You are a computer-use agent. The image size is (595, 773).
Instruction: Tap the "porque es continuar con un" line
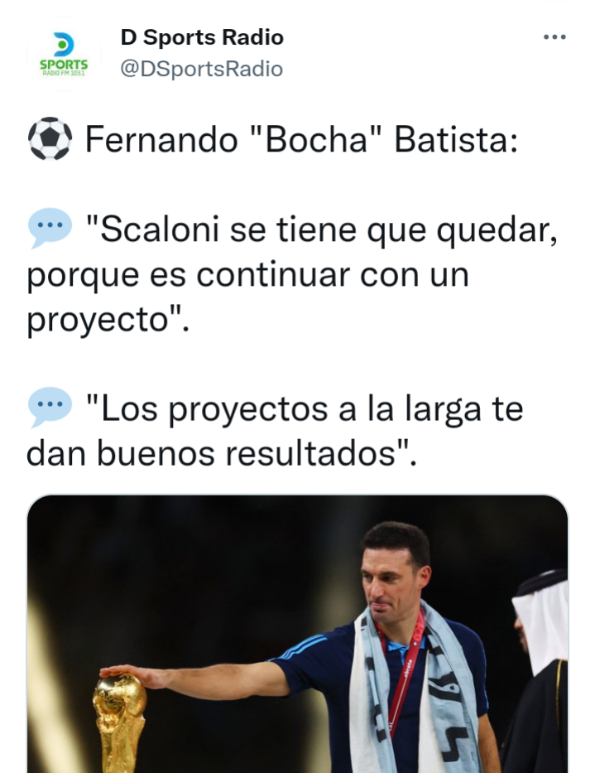[247, 275]
